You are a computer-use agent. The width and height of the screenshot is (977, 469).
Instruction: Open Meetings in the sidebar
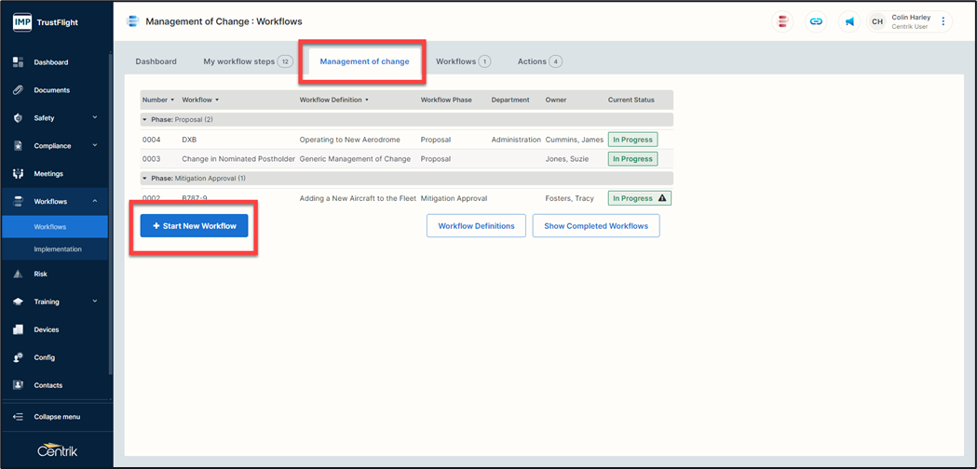coord(48,174)
